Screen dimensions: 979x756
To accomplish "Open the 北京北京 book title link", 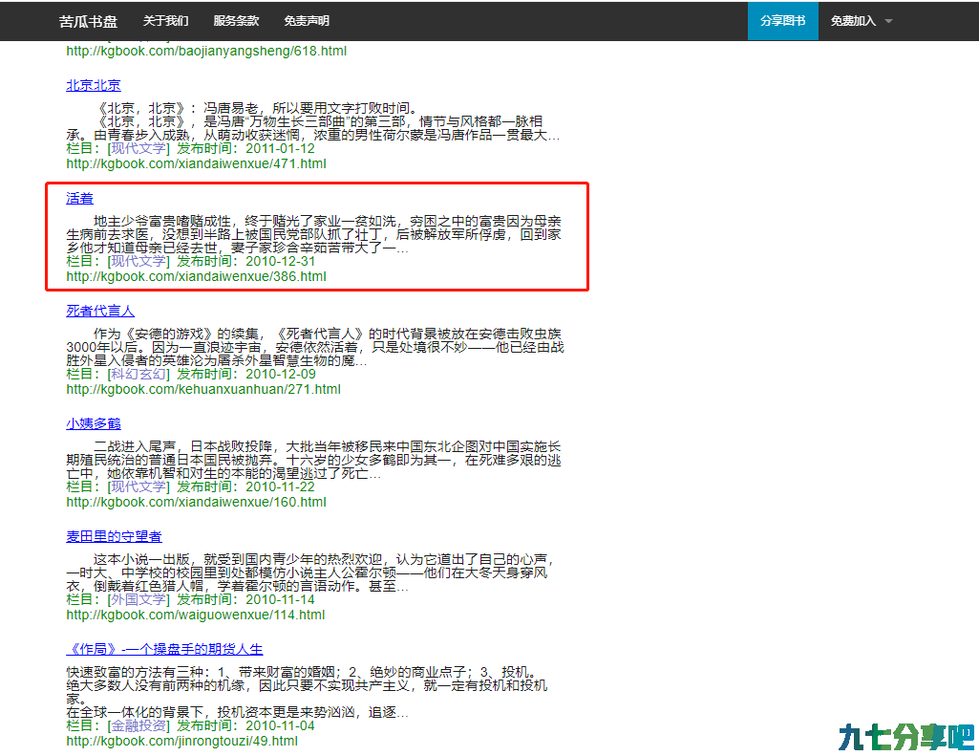I will tap(93, 86).
